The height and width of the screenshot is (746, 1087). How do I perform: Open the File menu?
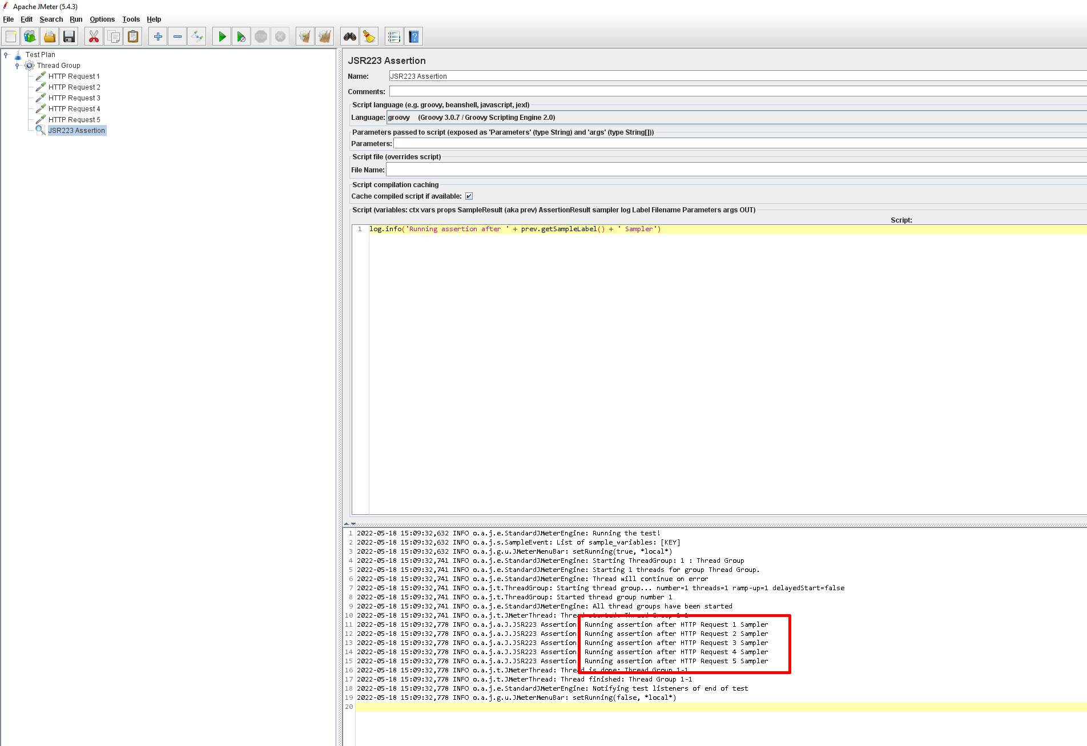(9, 19)
